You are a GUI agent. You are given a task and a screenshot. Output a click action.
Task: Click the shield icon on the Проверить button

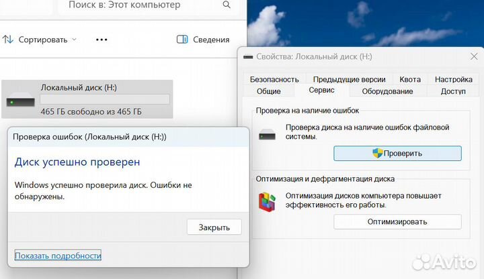point(377,153)
